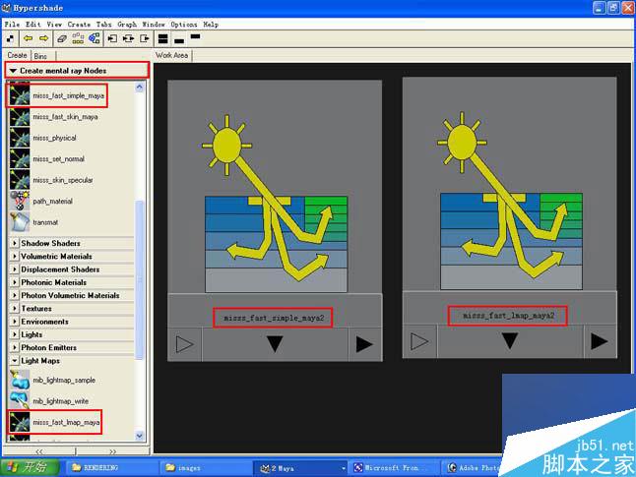Open the Create mental ray Nodes dropdown
The image size is (636, 477).
[77, 71]
